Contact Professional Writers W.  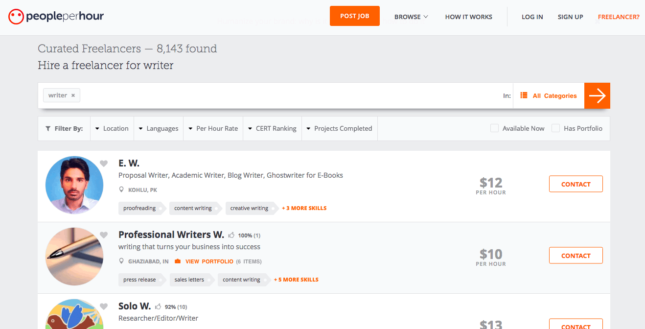(576, 256)
